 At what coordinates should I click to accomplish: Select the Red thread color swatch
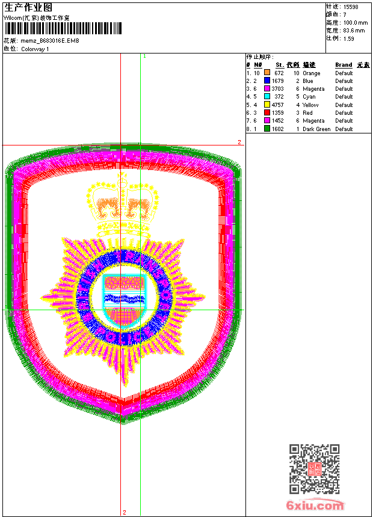267,112
